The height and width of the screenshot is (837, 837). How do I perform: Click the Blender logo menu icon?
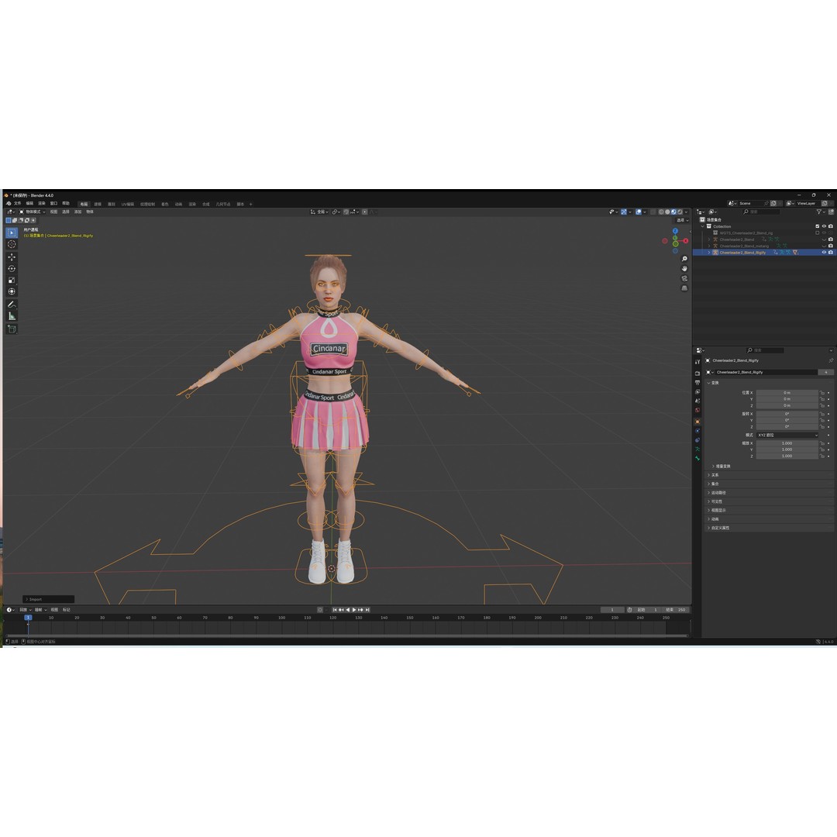tap(8, 203)
